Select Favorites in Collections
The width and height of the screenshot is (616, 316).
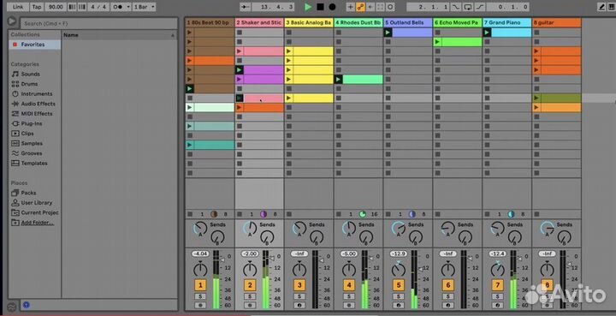click(x=34, y=45)
